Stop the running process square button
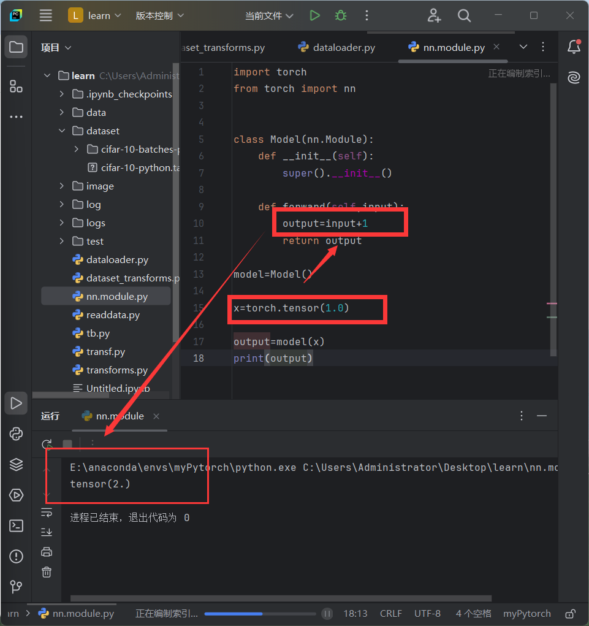The width and height of the screenshot is (589, 626). click(x=67, y=443)
